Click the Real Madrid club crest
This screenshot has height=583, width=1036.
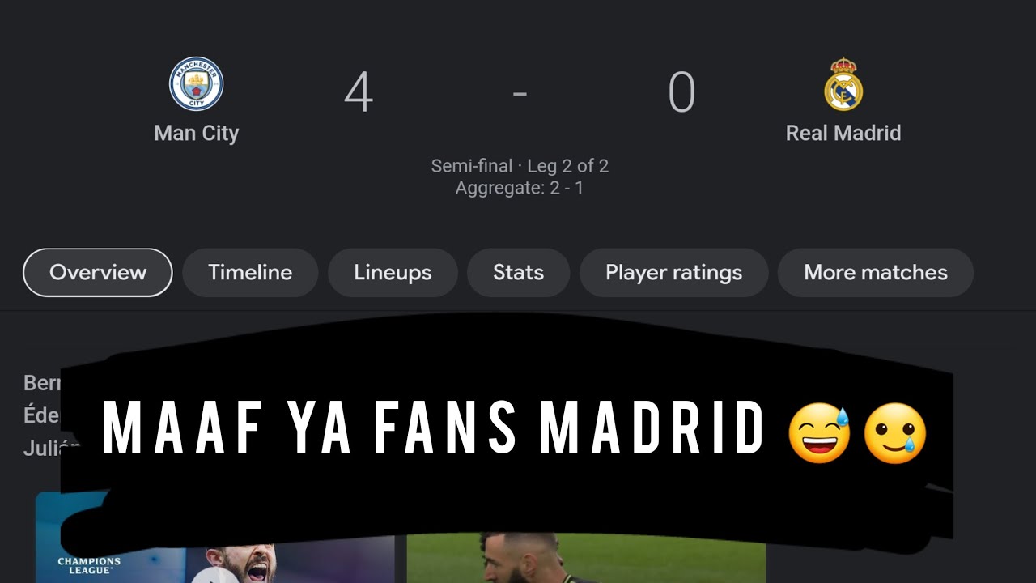[843, 84]
